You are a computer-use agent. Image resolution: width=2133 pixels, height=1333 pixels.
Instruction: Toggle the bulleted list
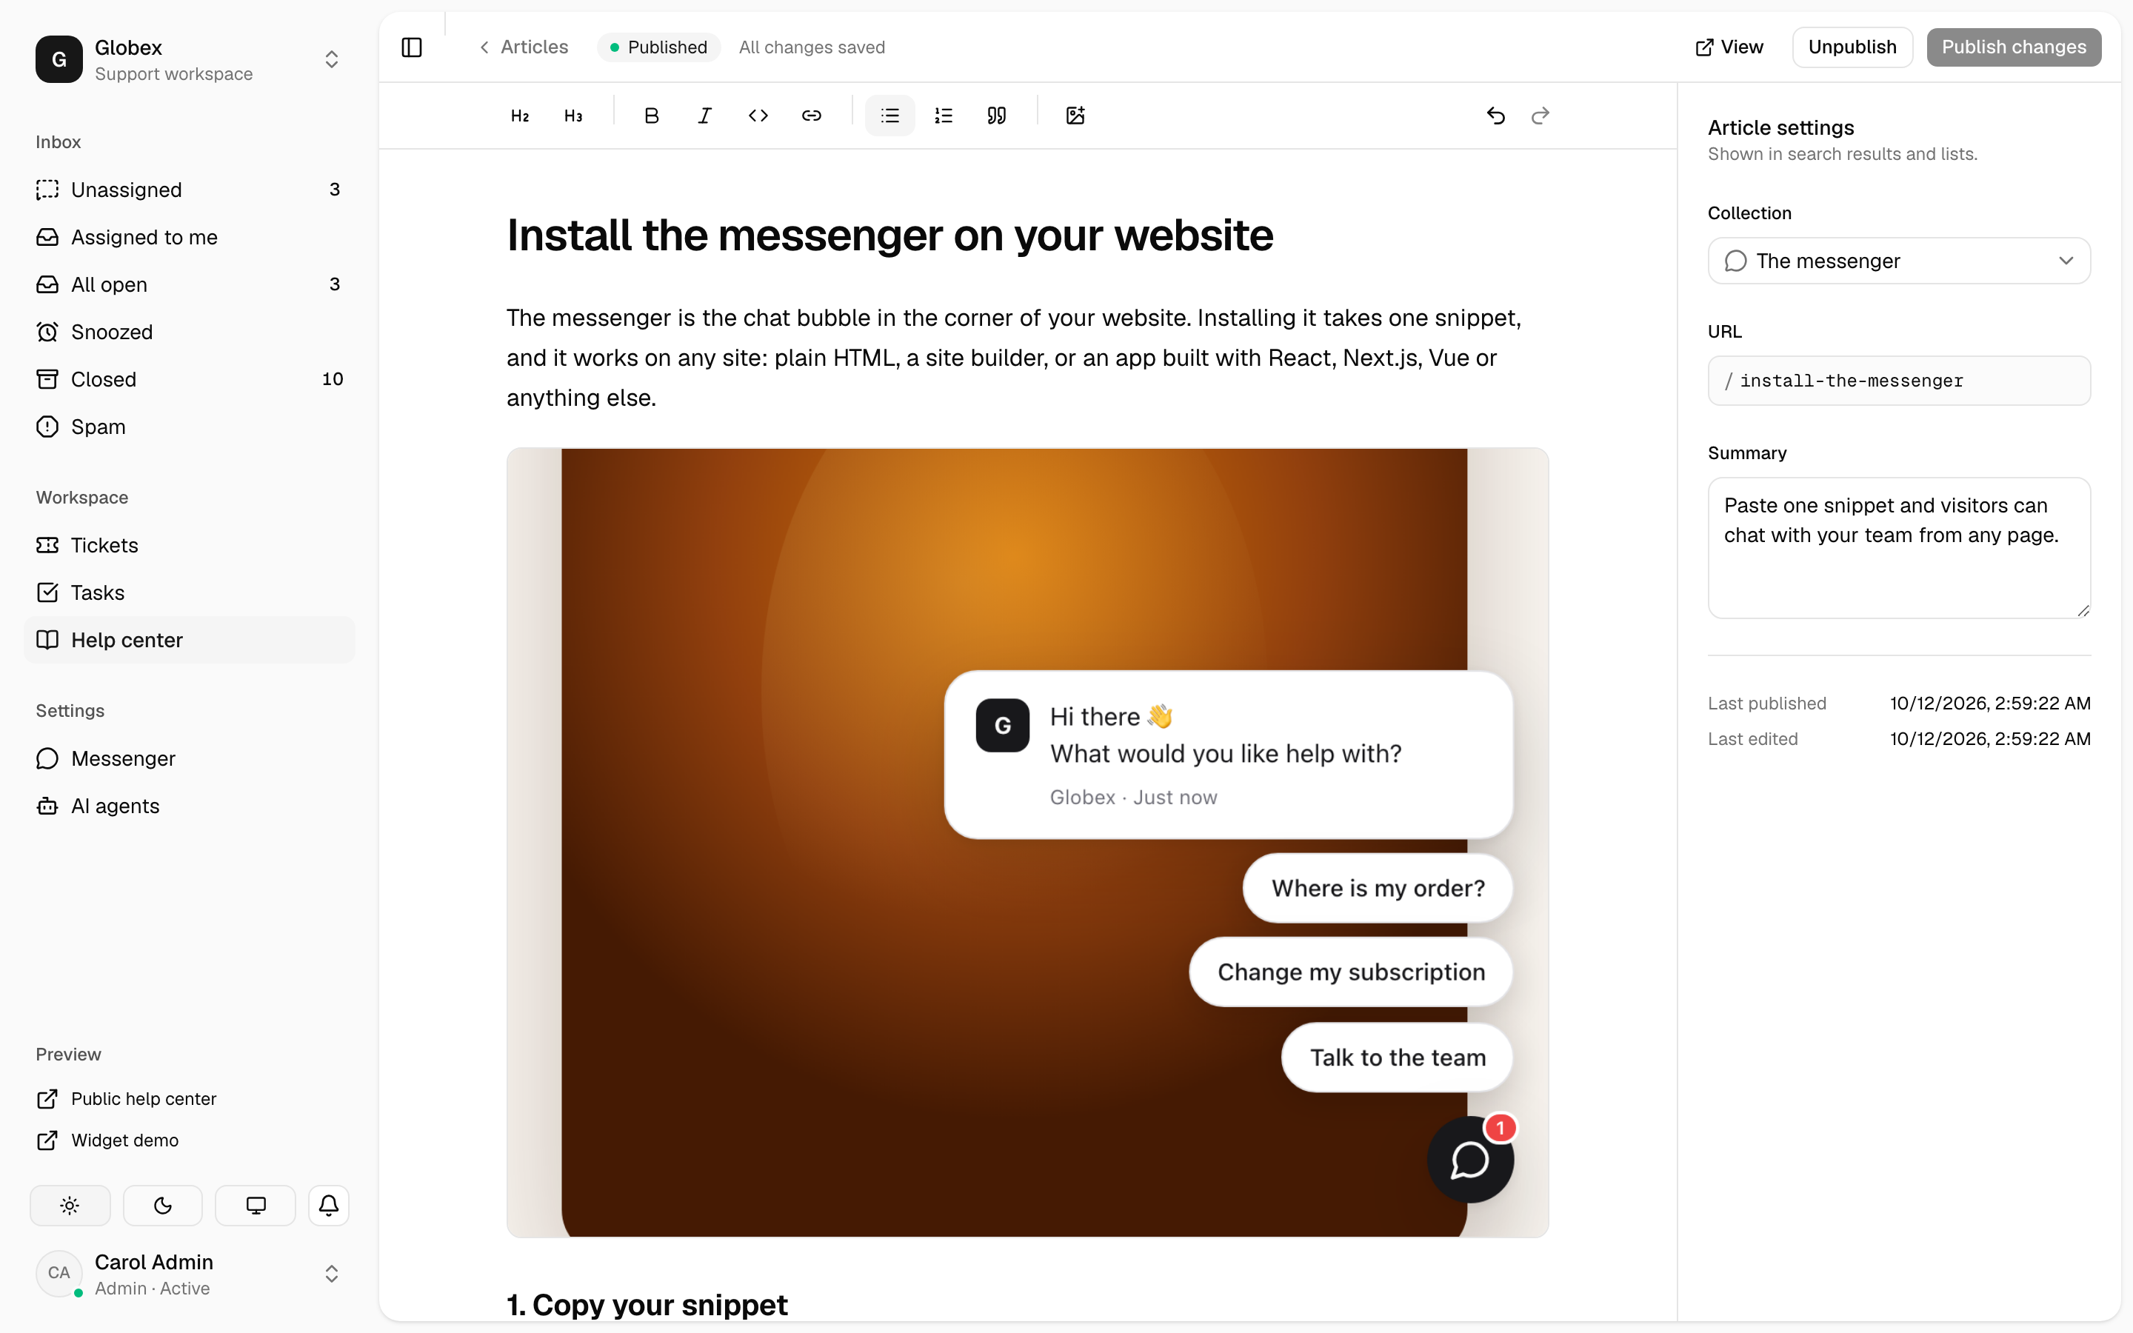[x=890, y=116]
